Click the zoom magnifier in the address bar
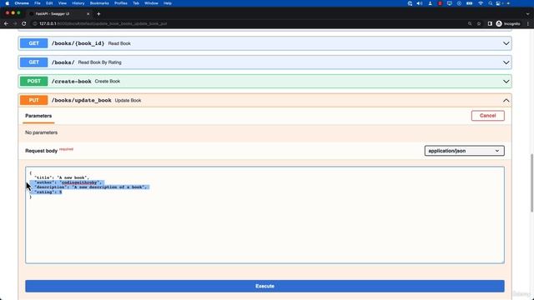534x300 pixels. [470, 24]
